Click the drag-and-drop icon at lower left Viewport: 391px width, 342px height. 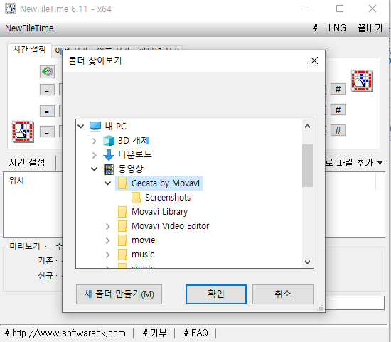click(23, 132)
